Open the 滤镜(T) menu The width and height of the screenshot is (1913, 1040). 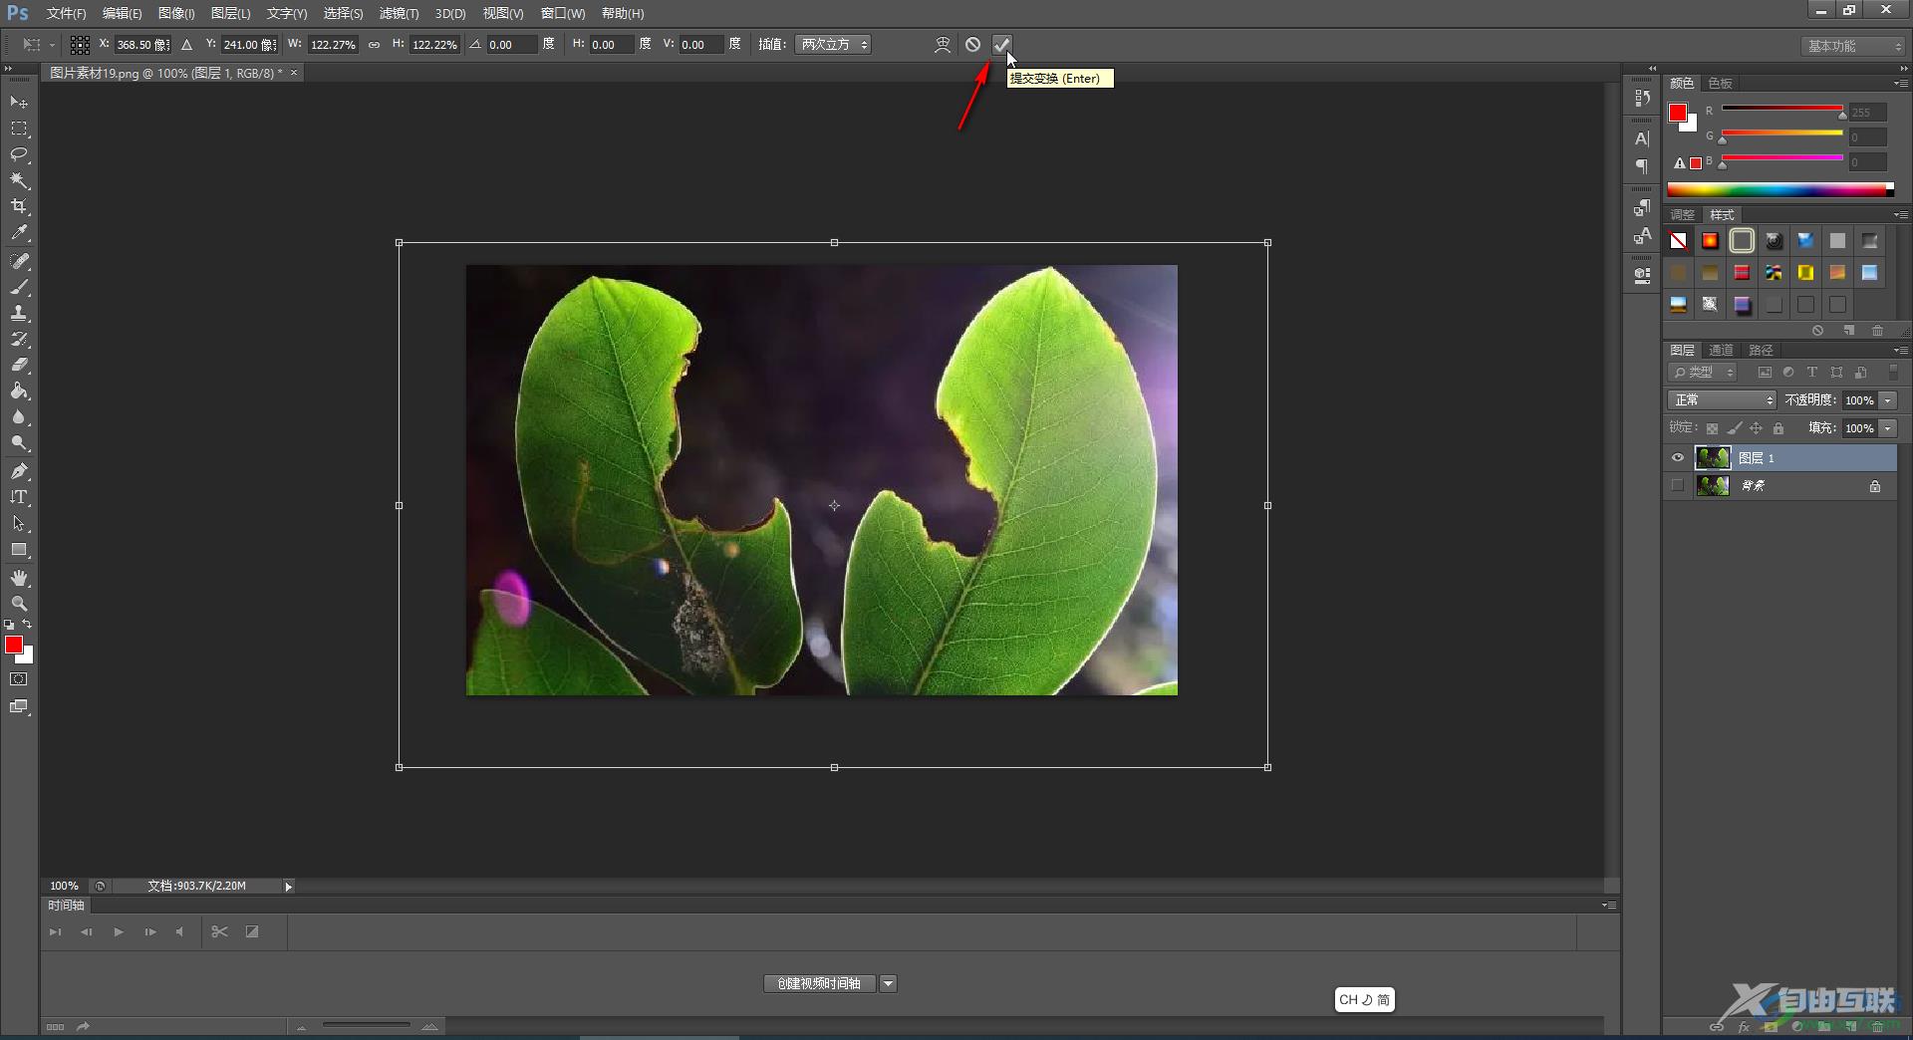pyautogui.click(x=399, y=13)
